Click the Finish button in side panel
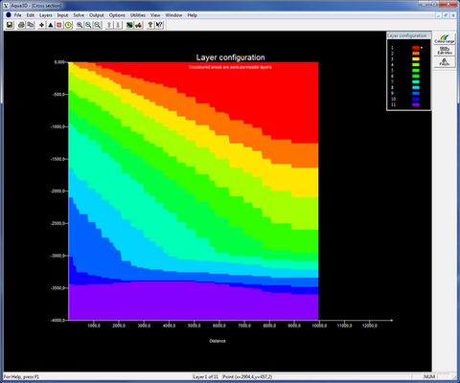The height and width of the screenshot is (383, 460). [445, 62]
